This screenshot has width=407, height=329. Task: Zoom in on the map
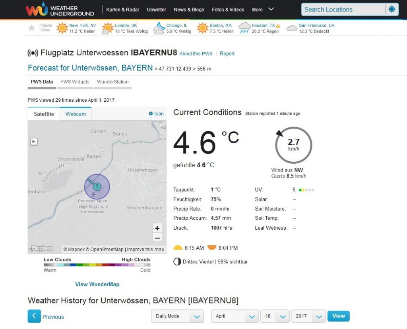coord(157,228)
